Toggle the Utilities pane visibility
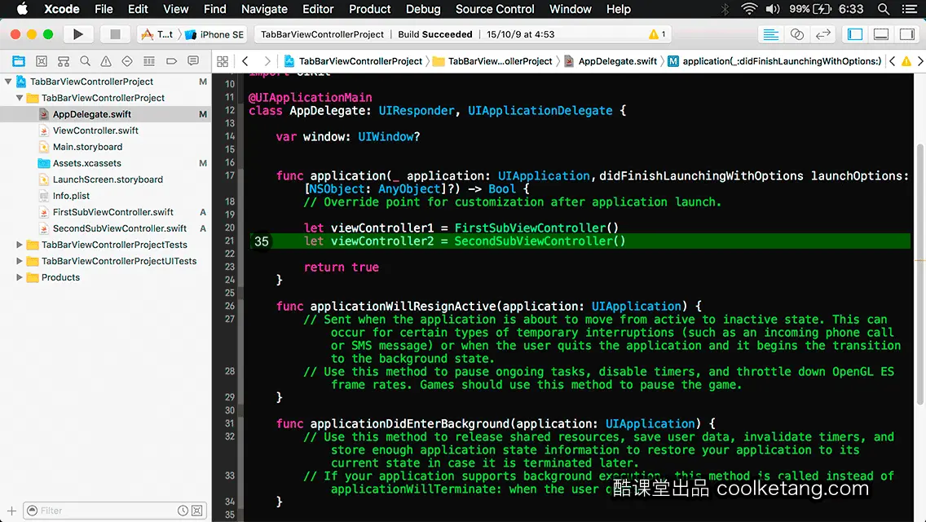 pos(907,34)
